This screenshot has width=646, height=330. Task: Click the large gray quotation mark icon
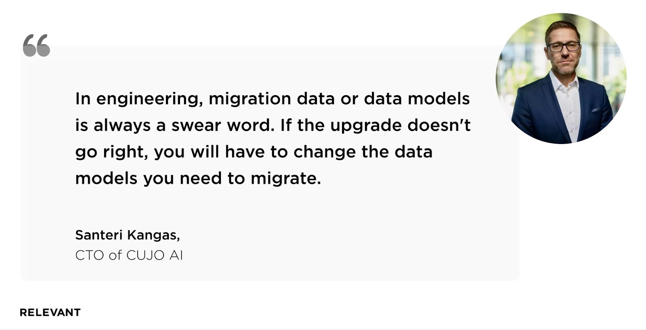coord(36,45)
